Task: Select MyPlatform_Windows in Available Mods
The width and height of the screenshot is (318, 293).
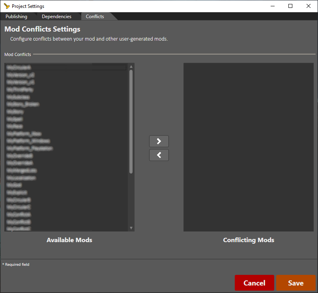Action: 28,141
